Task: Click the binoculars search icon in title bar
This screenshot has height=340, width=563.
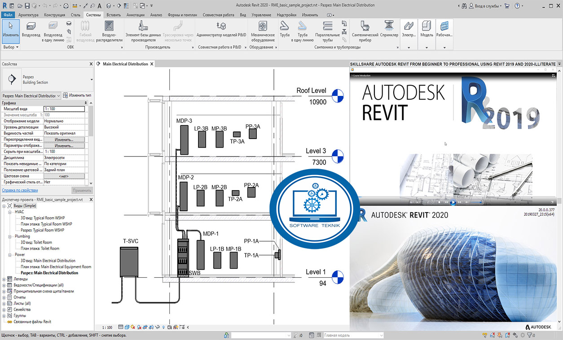Action: click(x=463, y=6)
